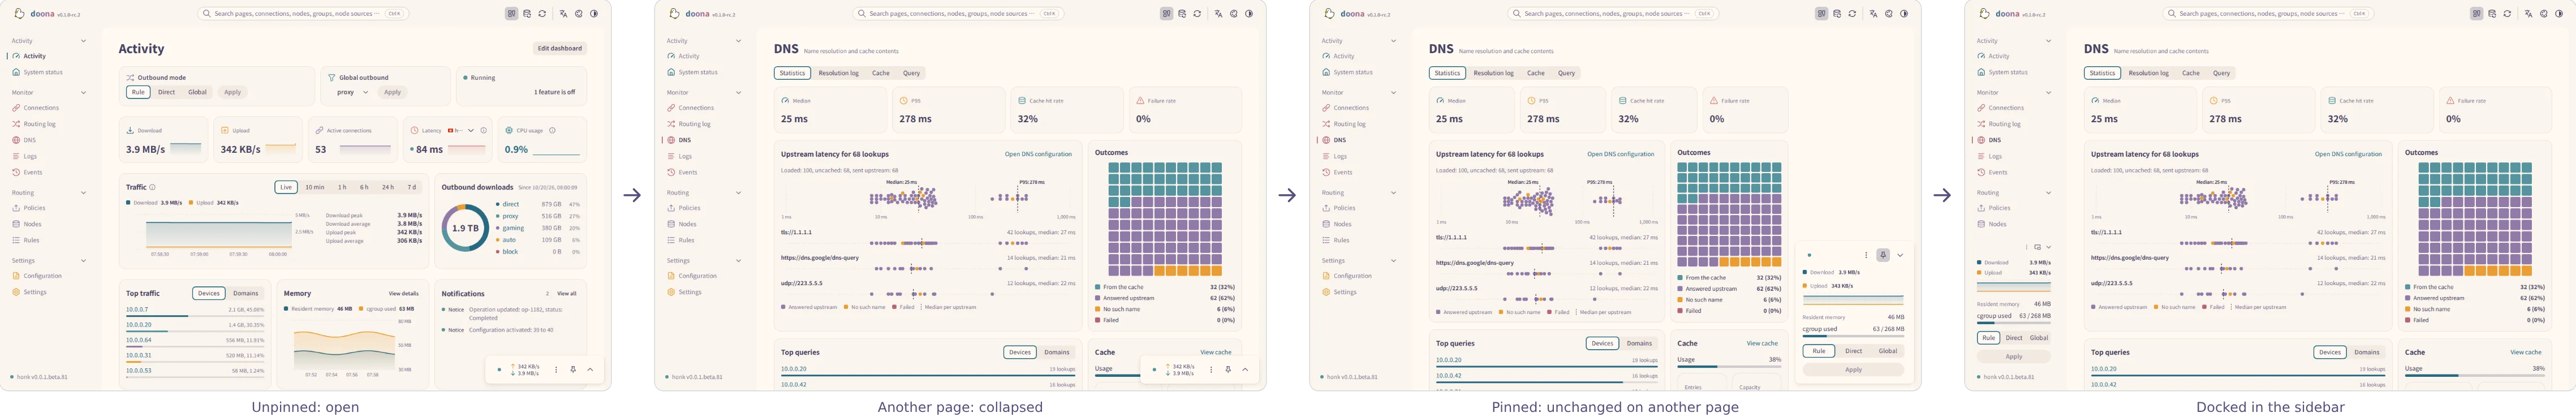The width and height of the screenshot is (2576, 417).
Task: Select Direct mode in the 'Docked in the sidebar' widget
Action: (x=2014, y=338)
